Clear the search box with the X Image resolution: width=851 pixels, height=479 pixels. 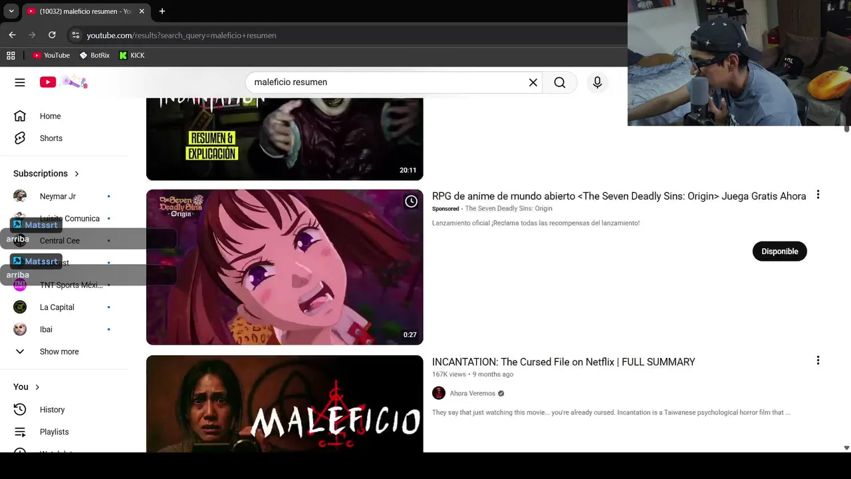click(x=533, y=82)
